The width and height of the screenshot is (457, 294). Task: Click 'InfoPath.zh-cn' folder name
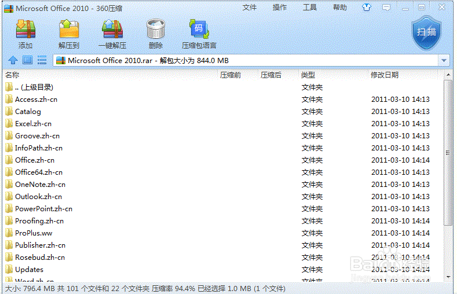tap(39, 148)
